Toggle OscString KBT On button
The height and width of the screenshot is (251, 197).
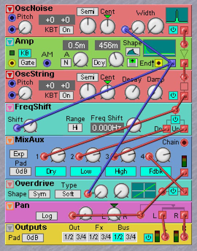point(66,96)
